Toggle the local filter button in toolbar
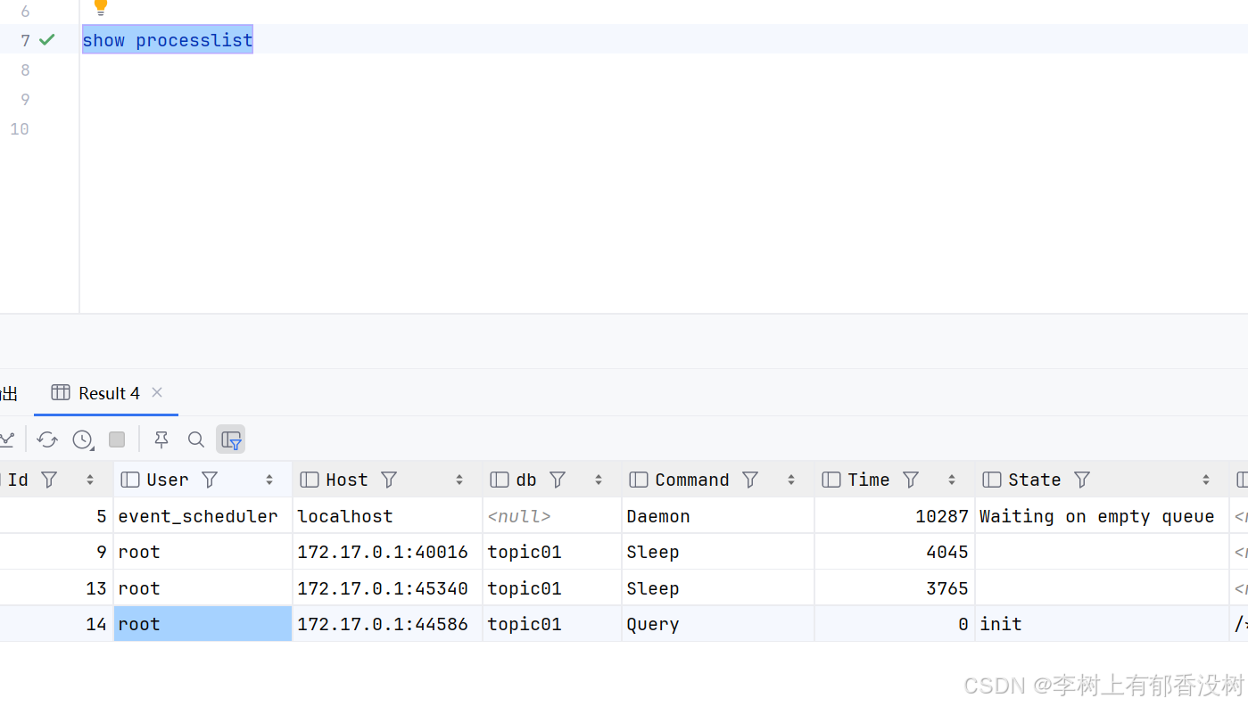The height and width of the screenshot is (706, 1248). (231, 439)
